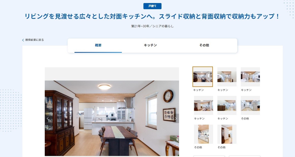Click left button below thumbnail grid
The width and height of the screenshot is (295, 157).
[209, 156]
